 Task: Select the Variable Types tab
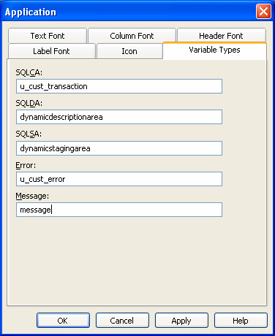point(214,50)
